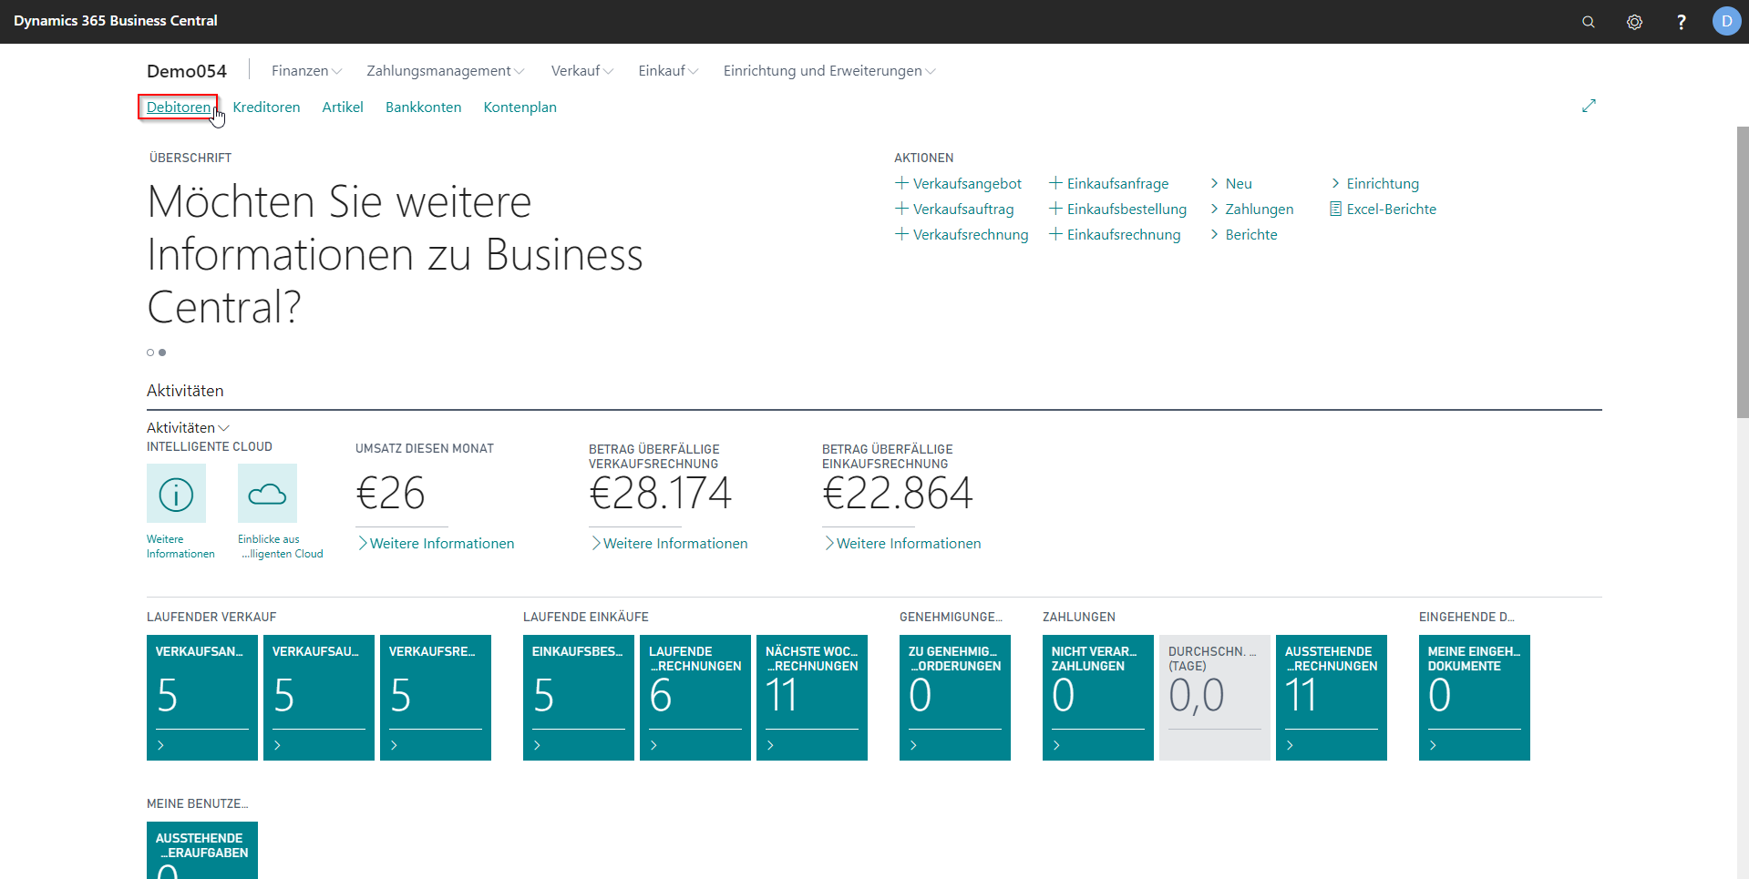Open the Verkaufsrechnungen tile

(436, 698)
